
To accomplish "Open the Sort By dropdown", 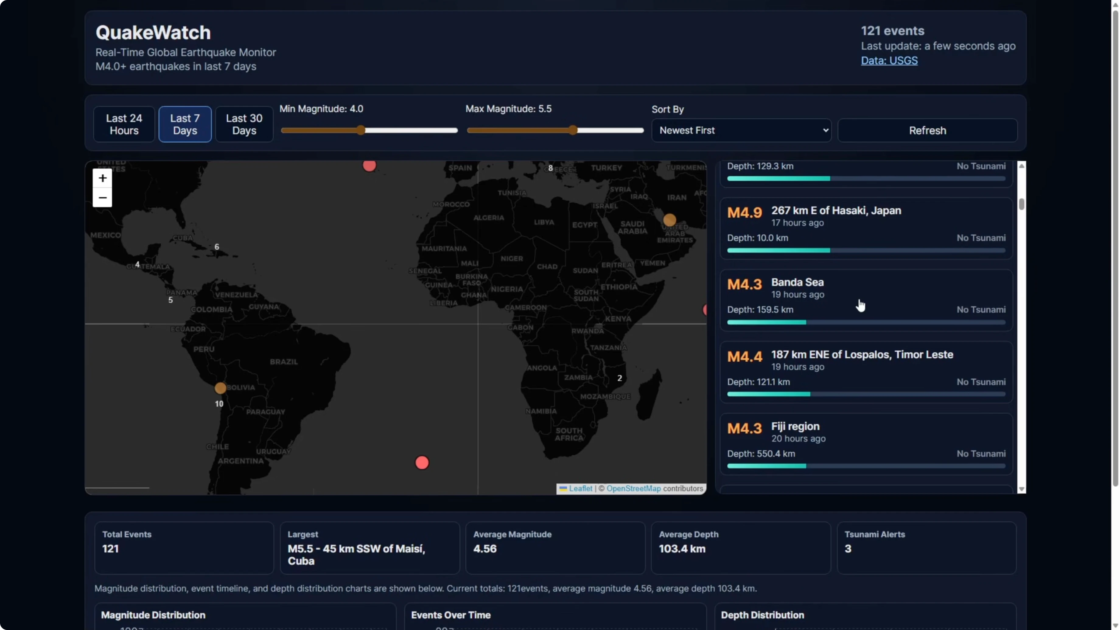I will click(x=741, y=131).
